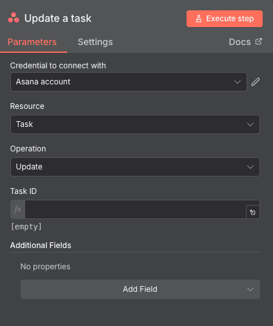273x326 pixels.
Task: Click the fx expression icon
Action: (17, 209)
